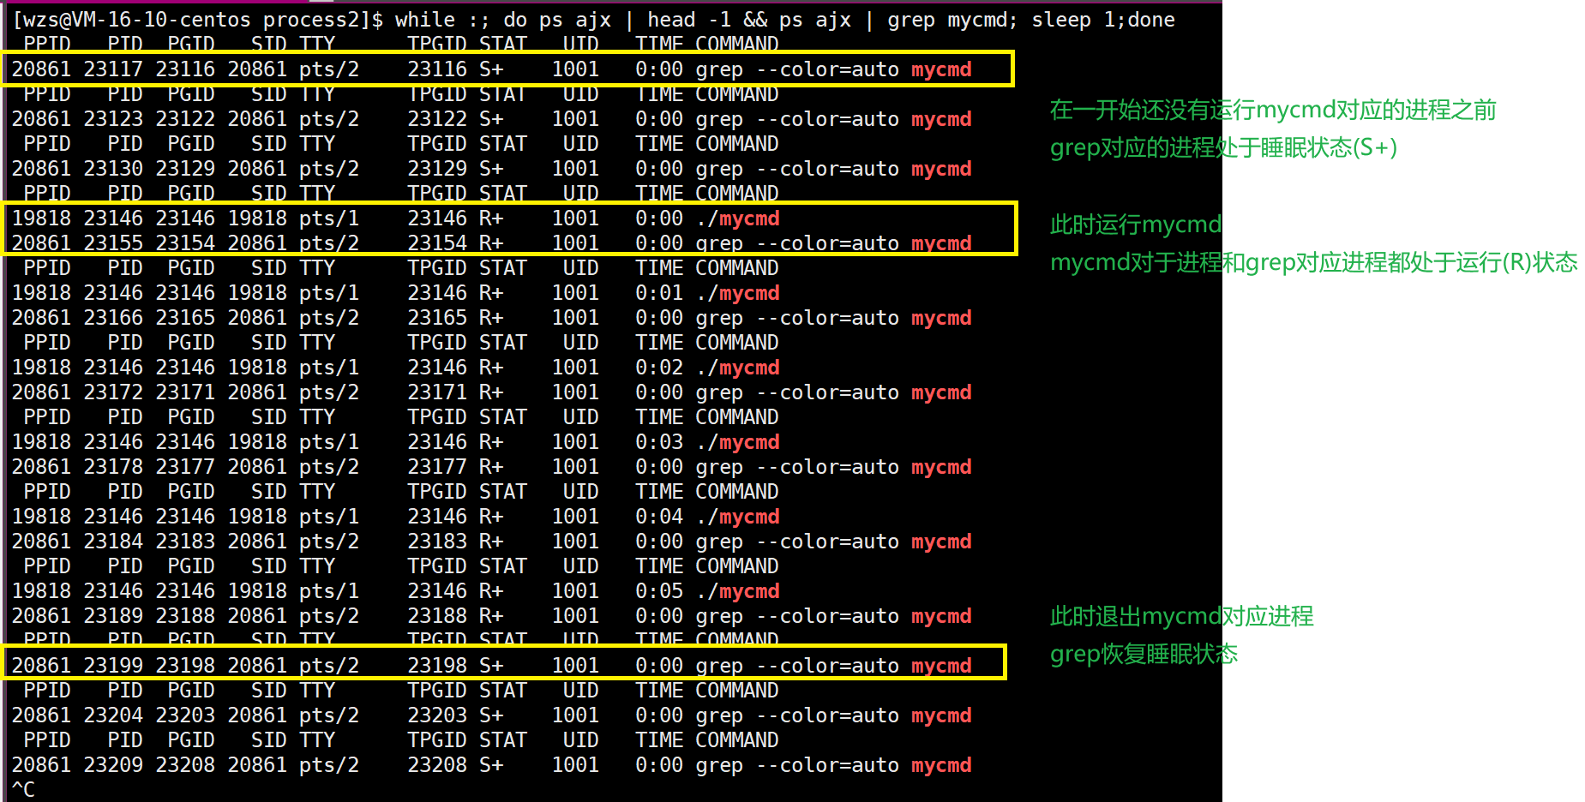
Task: Select PID value 23178
Action: [113, 467]
